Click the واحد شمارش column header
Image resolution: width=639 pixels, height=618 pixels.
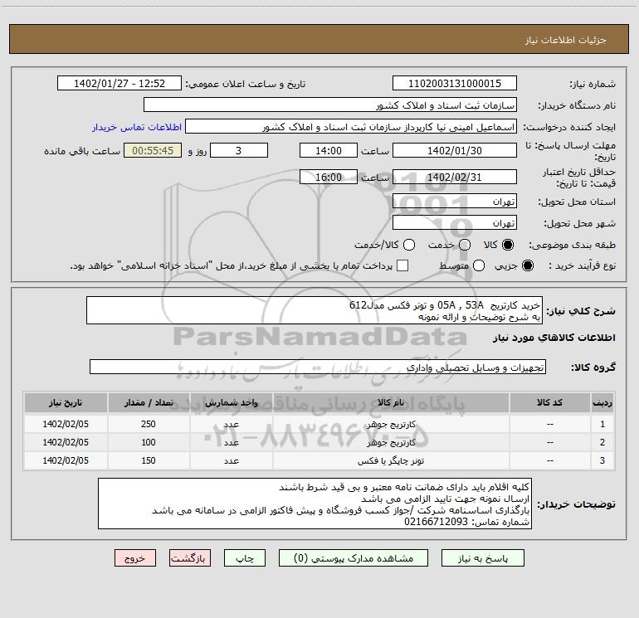[x=231, y=403]
